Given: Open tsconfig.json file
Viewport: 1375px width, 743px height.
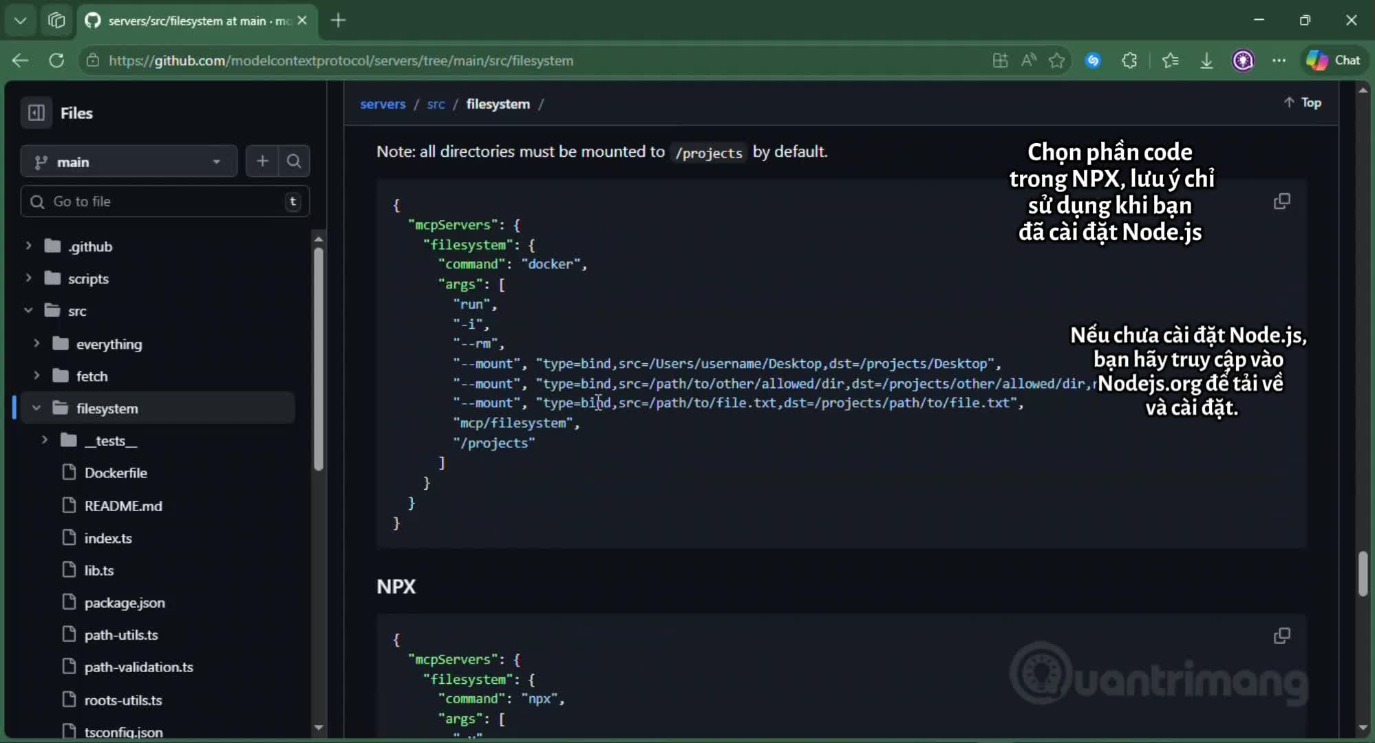Looking at the screenshot, I should (x=124, y=732).
